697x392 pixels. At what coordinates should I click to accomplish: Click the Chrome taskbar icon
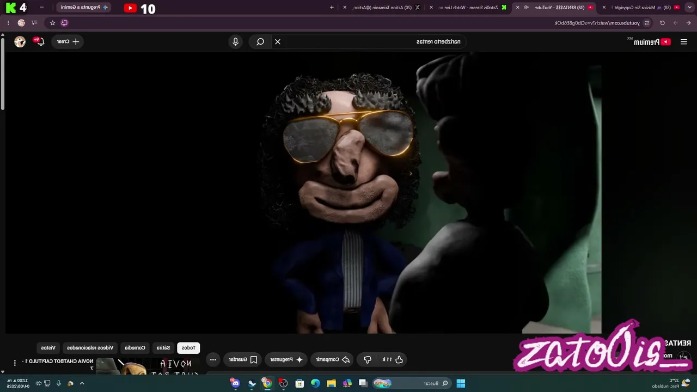tap(267, 383)
